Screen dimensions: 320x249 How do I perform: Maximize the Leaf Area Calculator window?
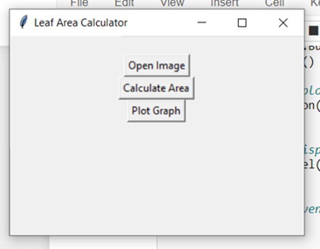tap(242, 23)
